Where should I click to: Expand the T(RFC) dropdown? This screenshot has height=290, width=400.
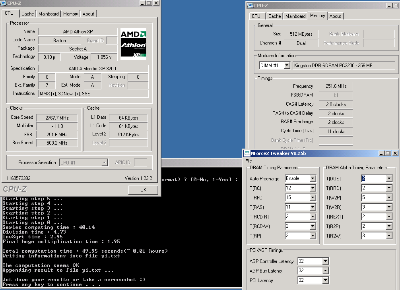coord(313,197)
